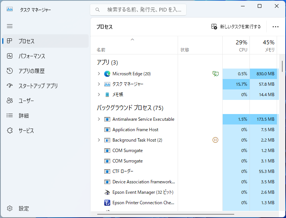The height and width of the screenshot is (218, 286).
Task: Click the Epson Printer Connection Checker icon
Action: click(x=107, y=203)
